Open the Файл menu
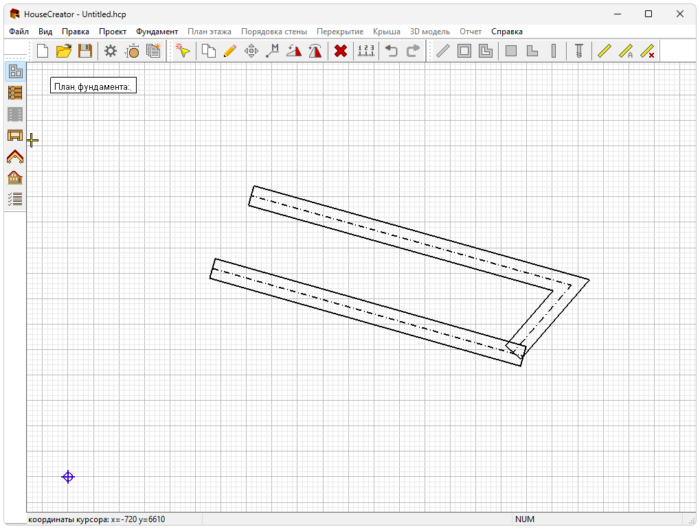This screenshot has width=700, height=529. coord(19,32)
